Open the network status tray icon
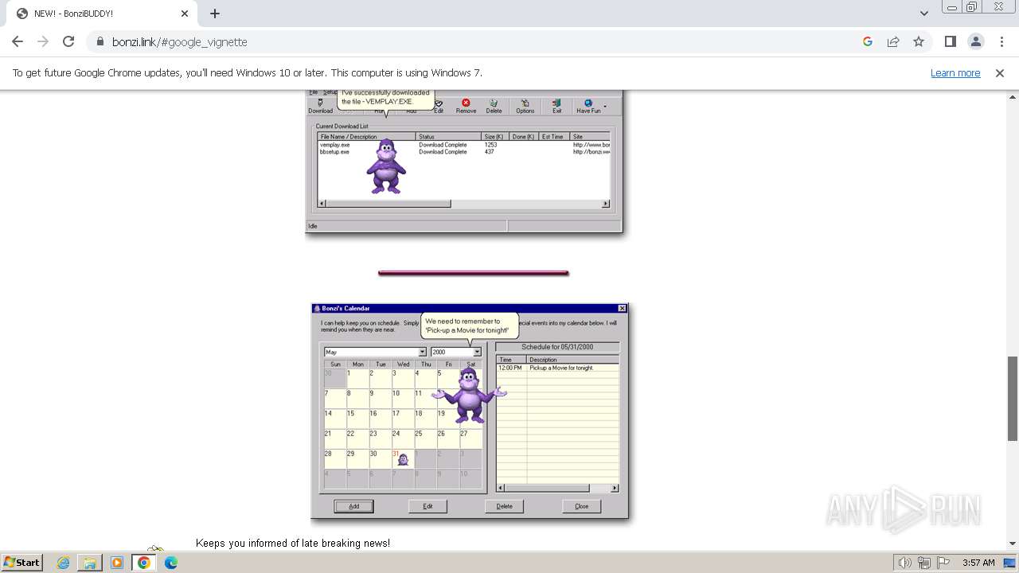 click(x=924, y=563)
